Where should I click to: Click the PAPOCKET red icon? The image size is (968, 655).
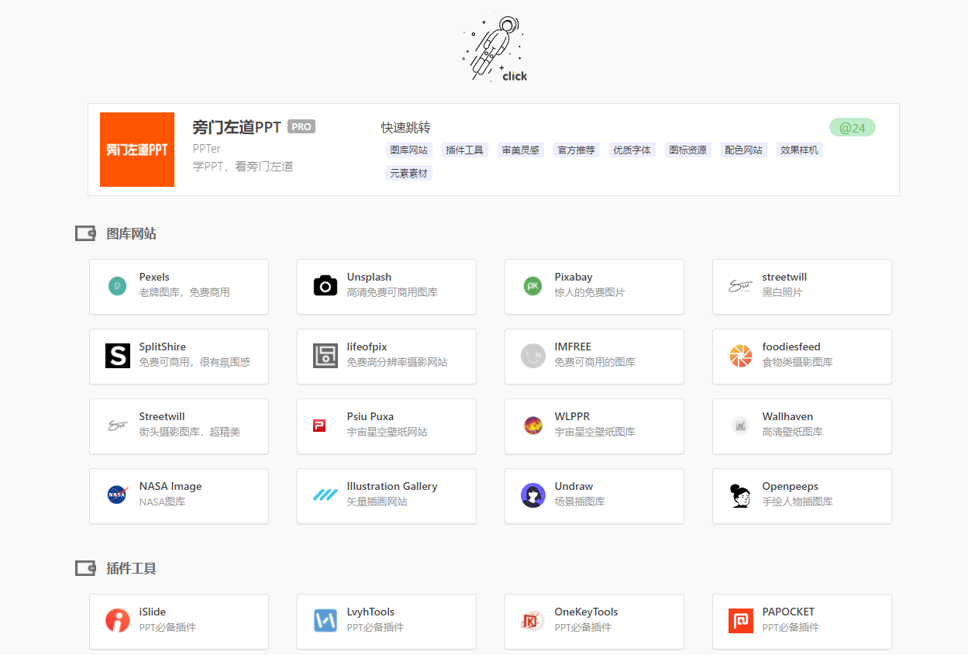(x=741, y=621)
